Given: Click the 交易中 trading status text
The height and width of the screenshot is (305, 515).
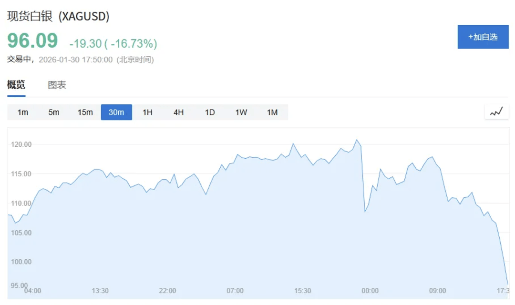Looking at the screenshot, I should tap(19, 60).
